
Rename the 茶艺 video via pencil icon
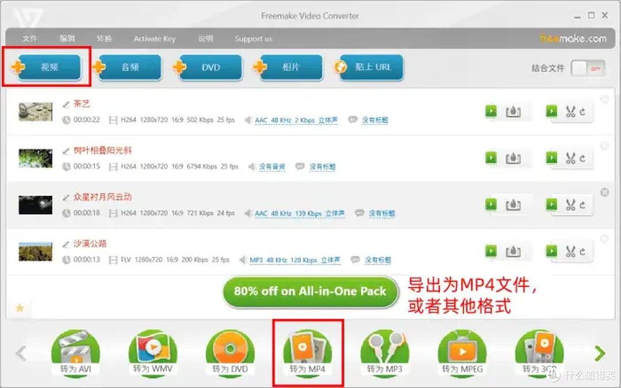(66, 104)
